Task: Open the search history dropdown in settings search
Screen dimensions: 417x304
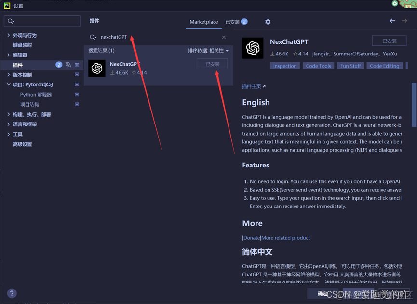Action: point(14,21)
